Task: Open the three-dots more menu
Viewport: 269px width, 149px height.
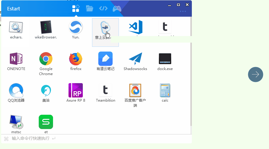Action: [x=183, y=11]
